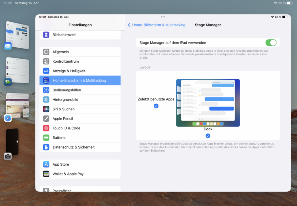
Task: Tap the LAYOUT section header
Action: [x=145, y=68]
